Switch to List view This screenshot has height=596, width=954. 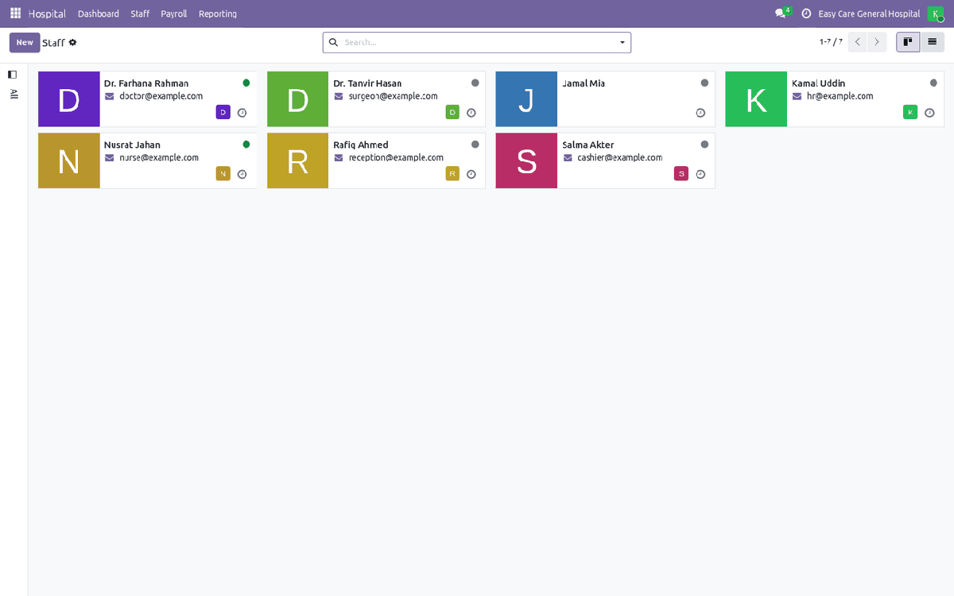[x=932, y=42]
